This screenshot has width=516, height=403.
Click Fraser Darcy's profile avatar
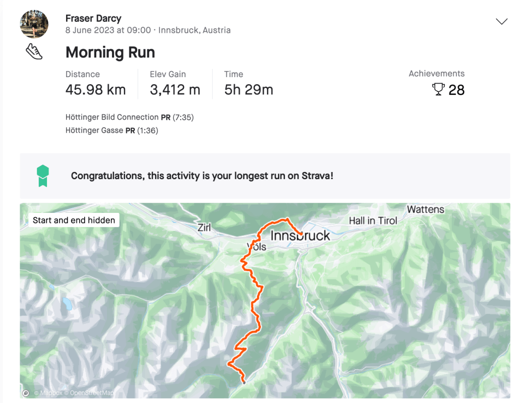tap(34, 24)
